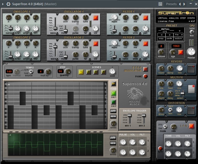Click the voices knob
Viewport: 198px width, 164px height.
161,52
